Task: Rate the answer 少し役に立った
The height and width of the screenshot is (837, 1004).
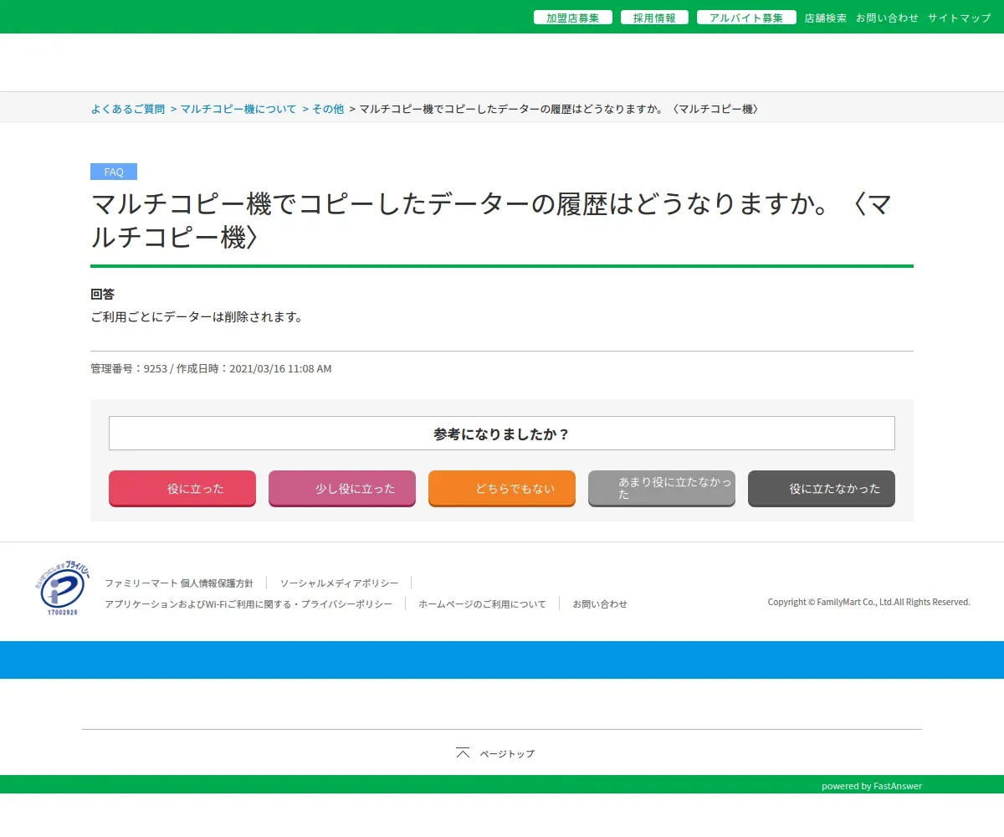Action: pyautogui.click(x=342, y=489)
